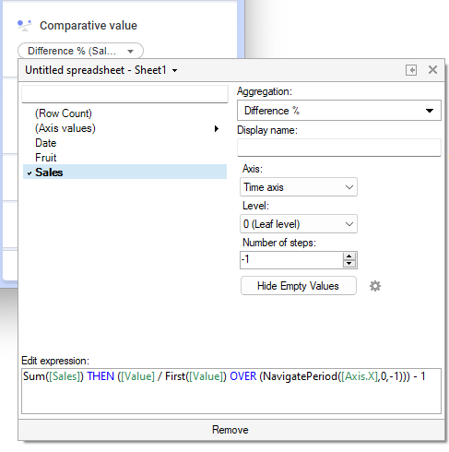Select the (Row Count) column
The width and height of the screenshot is (449, 452).
(x=64, y=113)
